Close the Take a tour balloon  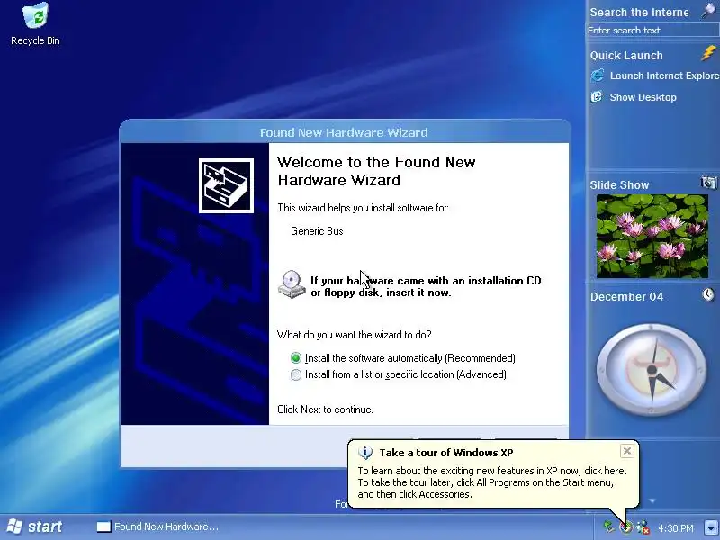click(627, 451)
